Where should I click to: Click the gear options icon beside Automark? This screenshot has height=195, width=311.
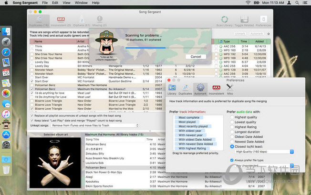click(x=269, y=34)
